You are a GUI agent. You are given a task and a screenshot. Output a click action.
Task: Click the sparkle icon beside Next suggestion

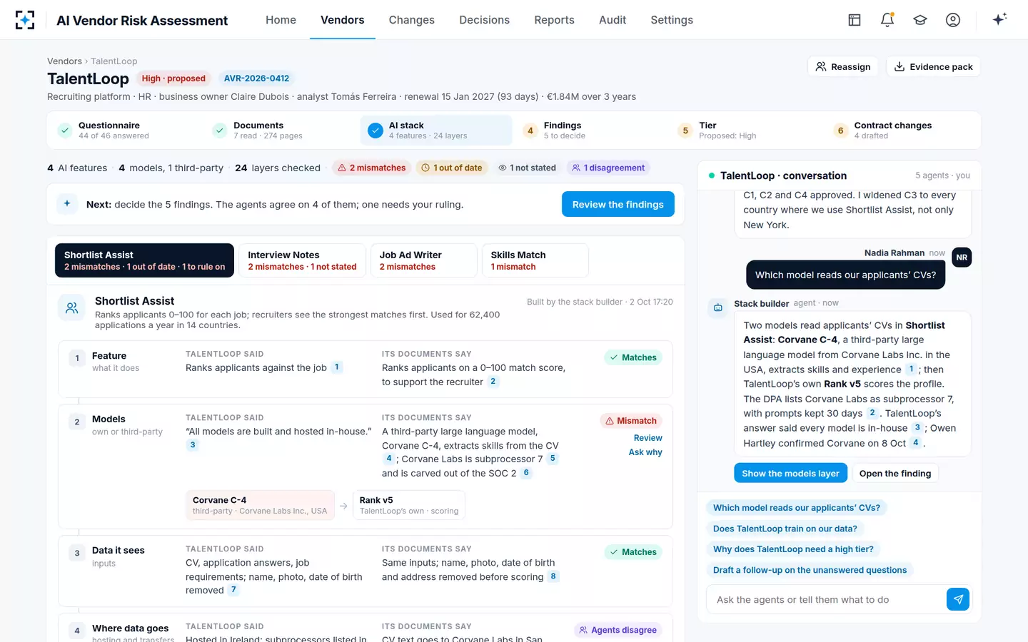[x=67, y=204]
